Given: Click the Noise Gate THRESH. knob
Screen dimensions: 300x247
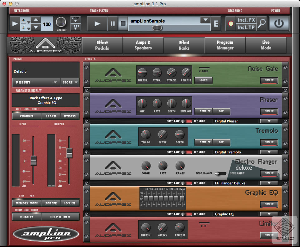Looking at the screenshot, I should click(x=143, y=73).
